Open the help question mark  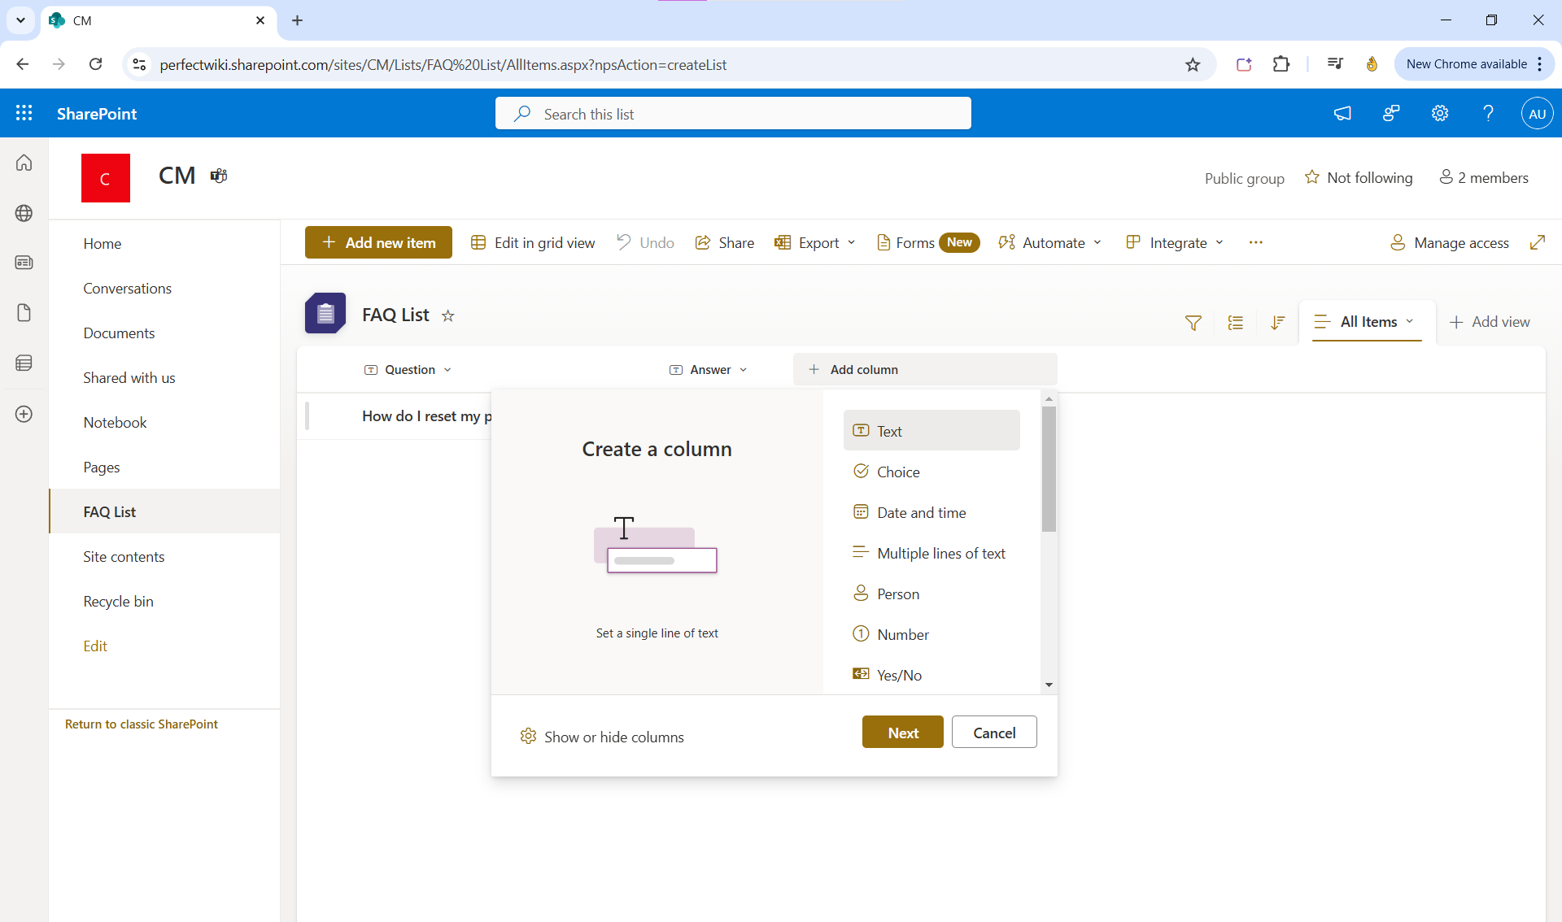pyautogui.click(x=1488, y=113)
